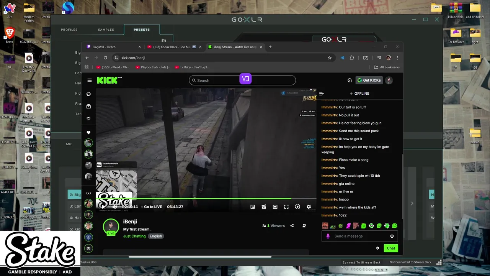Click Connect To Stream Deck in GoXLR

point(362,263)
